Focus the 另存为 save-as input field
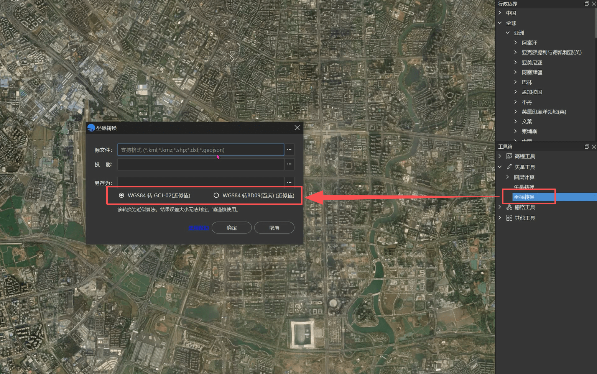 click(201, 182)
